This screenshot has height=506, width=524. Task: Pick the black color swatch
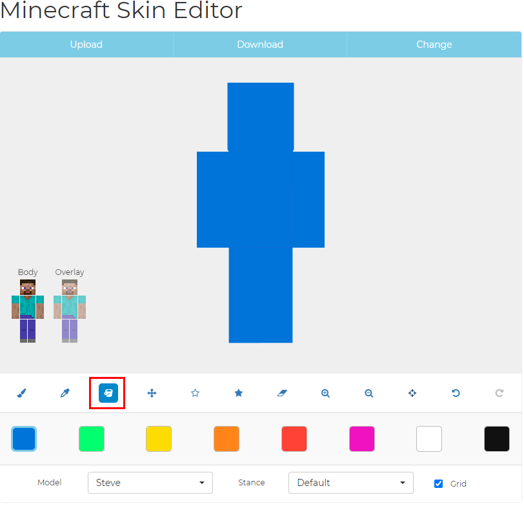pyautogui.click(x=497, y=439)
